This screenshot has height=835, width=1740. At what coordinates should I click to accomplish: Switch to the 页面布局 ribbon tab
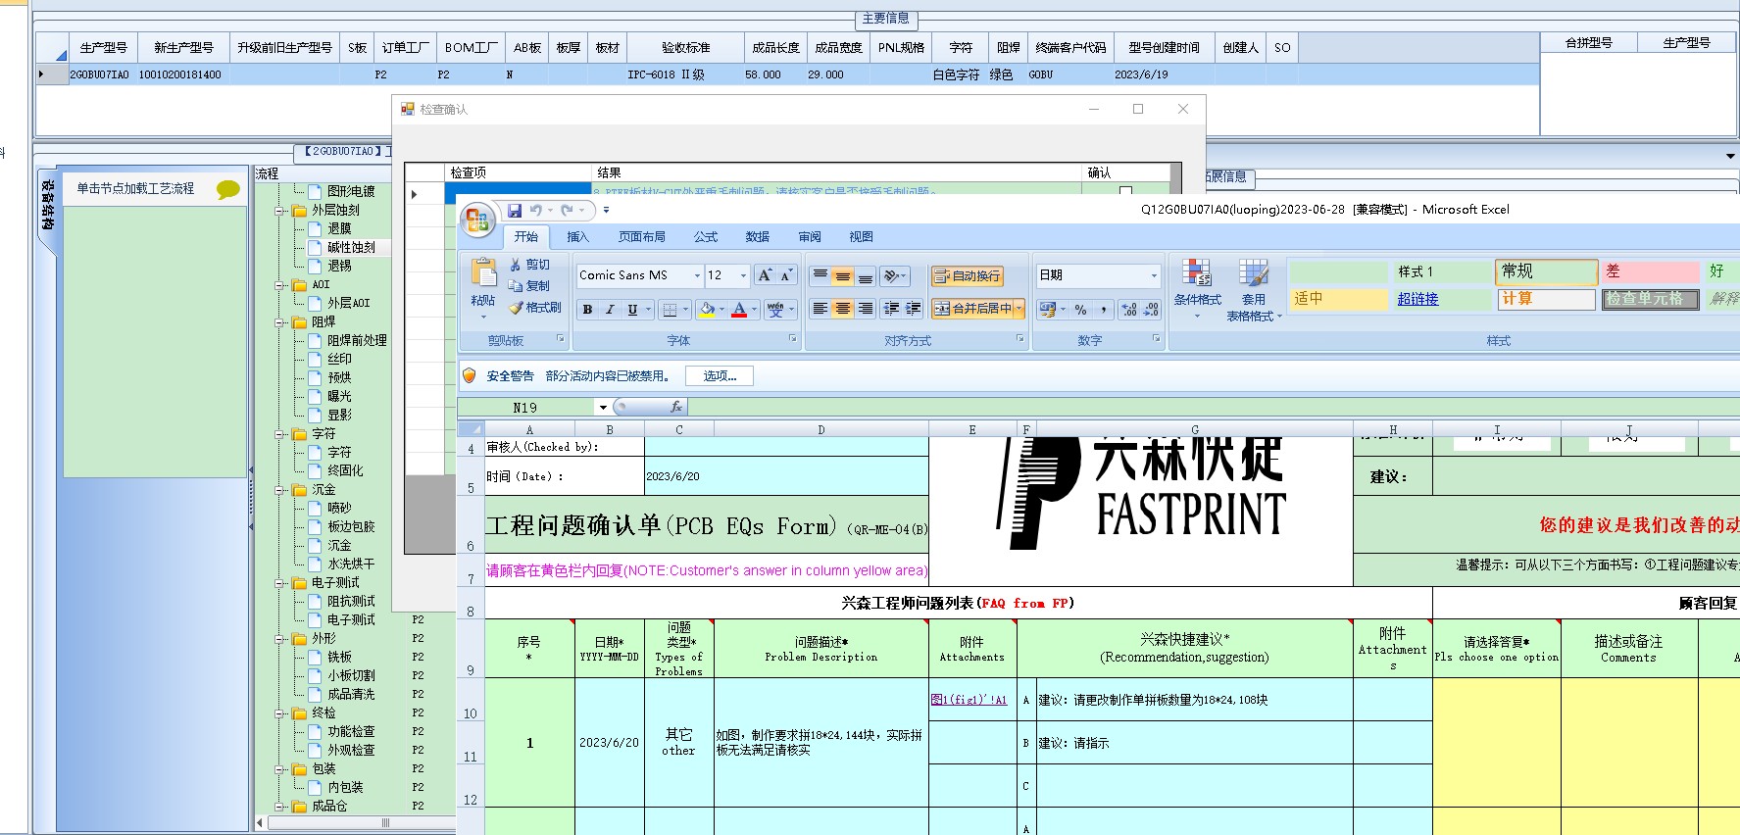pyautogui.click(x=642, y=237)
